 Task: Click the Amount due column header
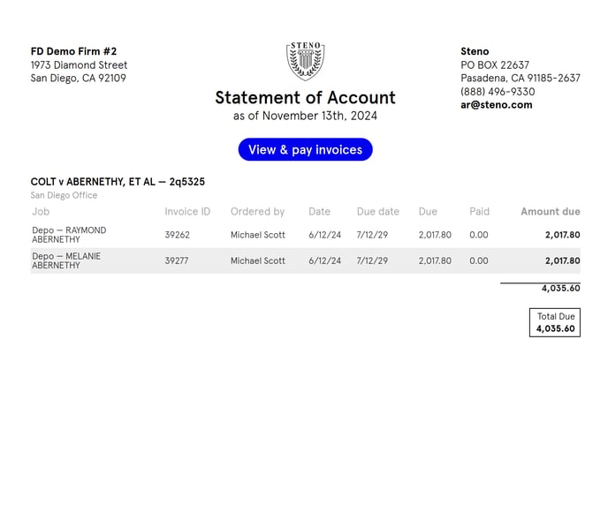point(550,212)
